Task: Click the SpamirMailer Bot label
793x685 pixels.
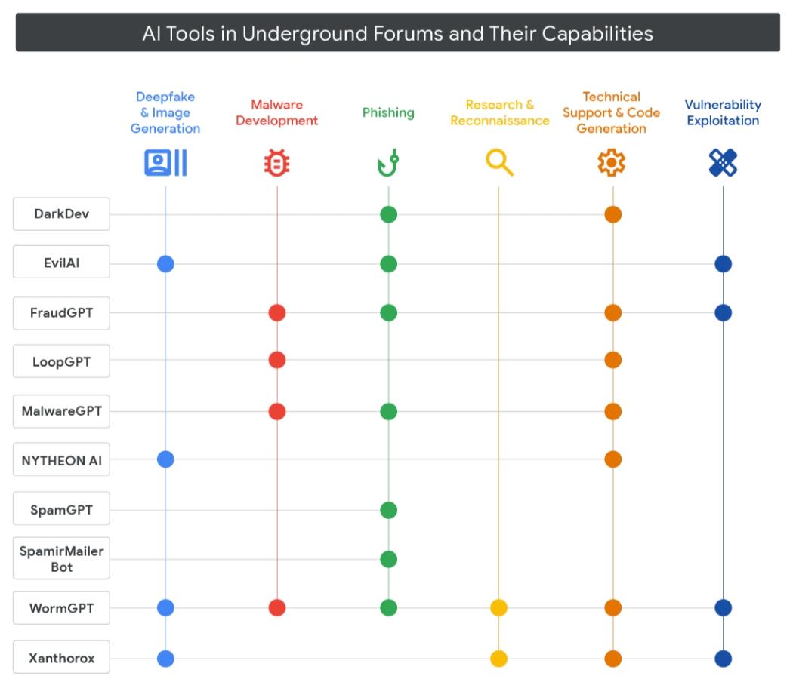Action: pyautogui.click(x=62, y=559)
